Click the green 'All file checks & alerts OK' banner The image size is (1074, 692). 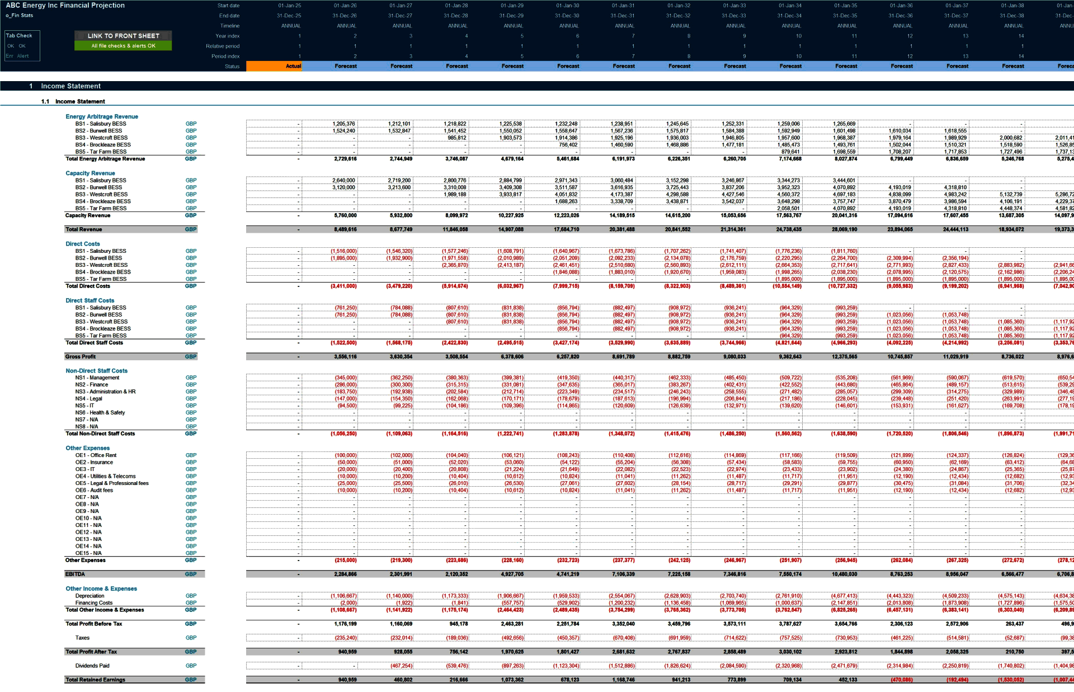pyautogui.click(x=123, y=46)
